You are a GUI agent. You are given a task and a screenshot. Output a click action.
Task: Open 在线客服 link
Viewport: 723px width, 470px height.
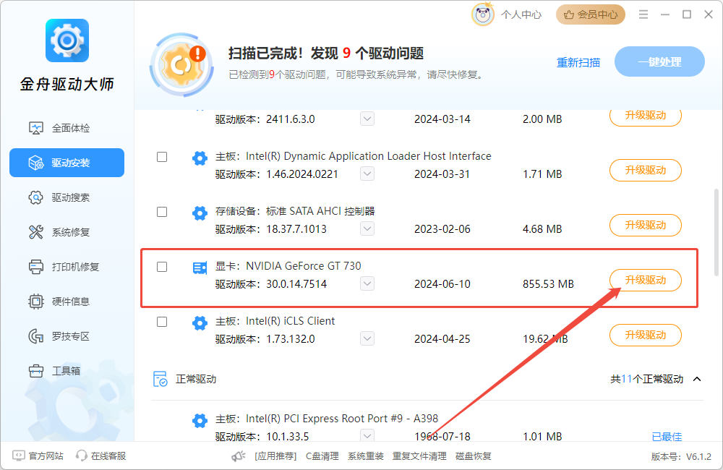[100, 456]
